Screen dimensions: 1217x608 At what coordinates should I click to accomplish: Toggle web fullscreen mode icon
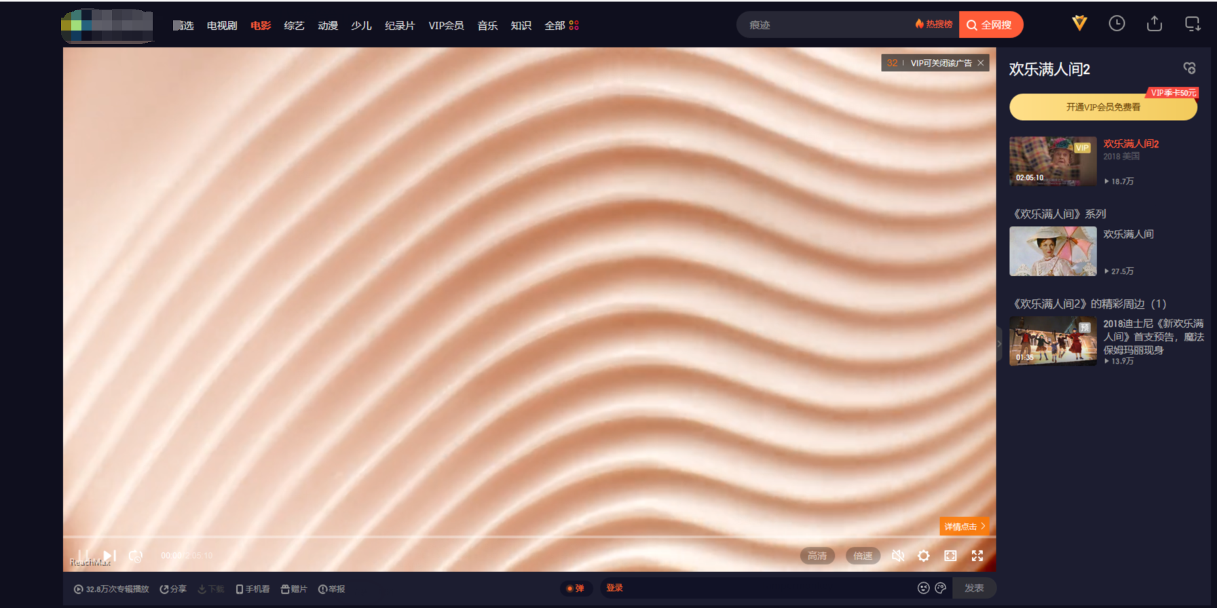pyautogui.click(x=950, y=556)
